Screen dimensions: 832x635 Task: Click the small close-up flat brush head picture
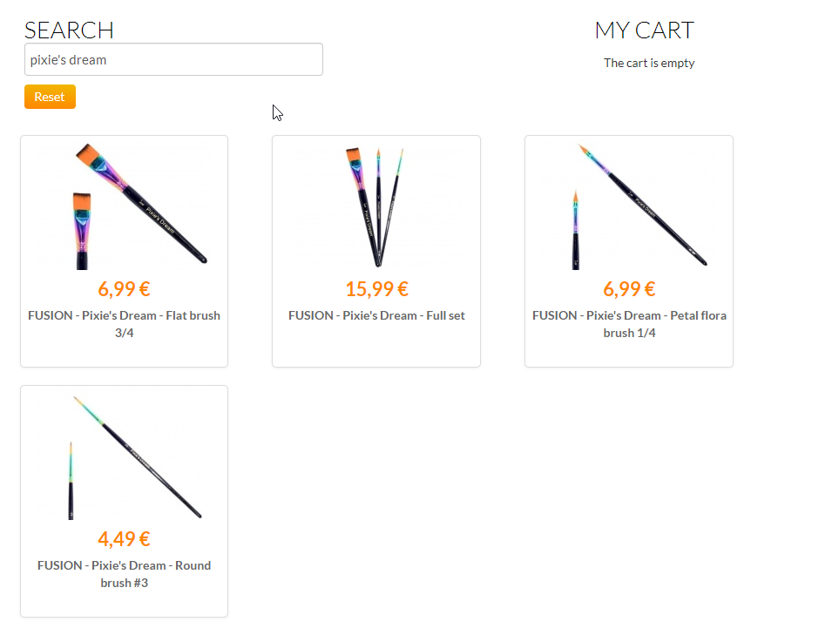81,228
